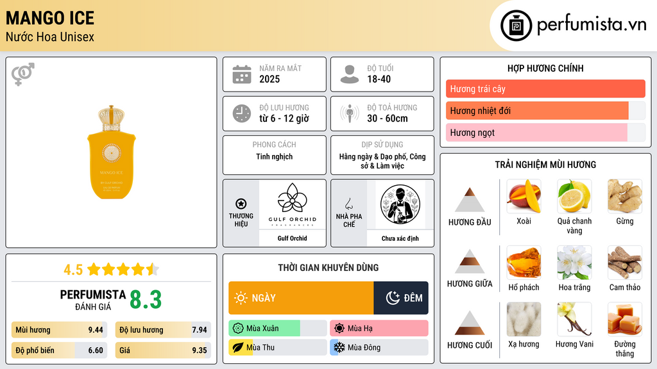Click the Độ lưu hương 7.94 score bar

[163, 330]
